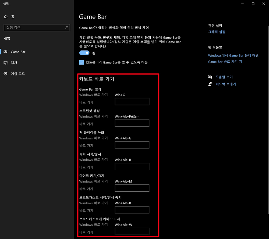Close the Settings window
This screenshot has height=239, width=269.
pos(264,4)
